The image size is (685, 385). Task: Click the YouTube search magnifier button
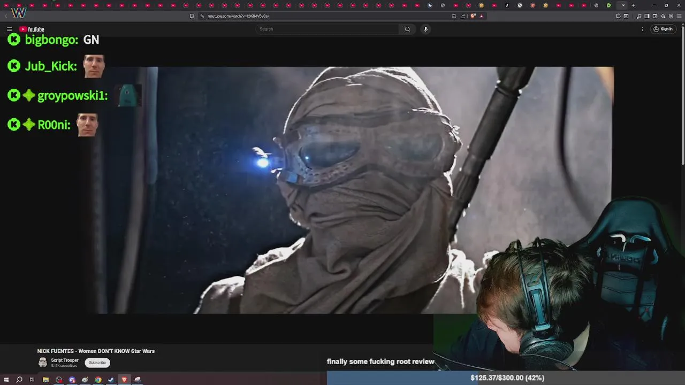click(407, 29)
